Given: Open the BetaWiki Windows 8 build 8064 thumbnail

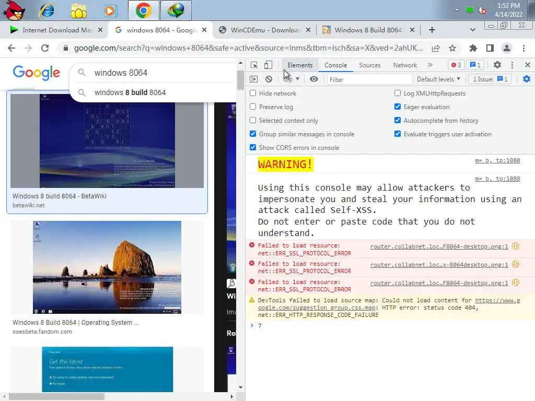Looking at the screenshot, I should pos(107,141).
